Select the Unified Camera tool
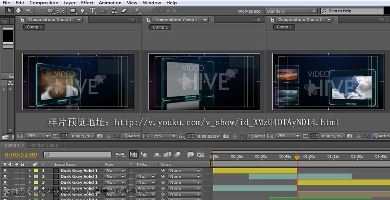Viewport: 390px width, 200px height. pyautogui.click(x=51, y=11)
